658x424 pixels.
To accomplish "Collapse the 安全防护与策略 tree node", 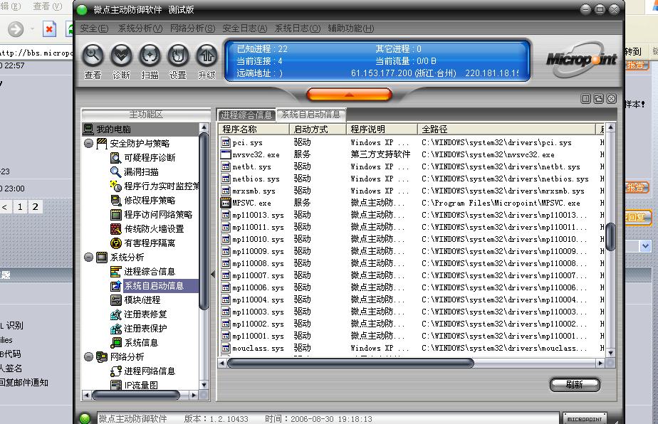I will pos(88,144).
